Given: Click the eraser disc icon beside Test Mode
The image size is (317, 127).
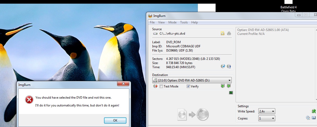Looking at the screenshot, I should tap(155, 86).
